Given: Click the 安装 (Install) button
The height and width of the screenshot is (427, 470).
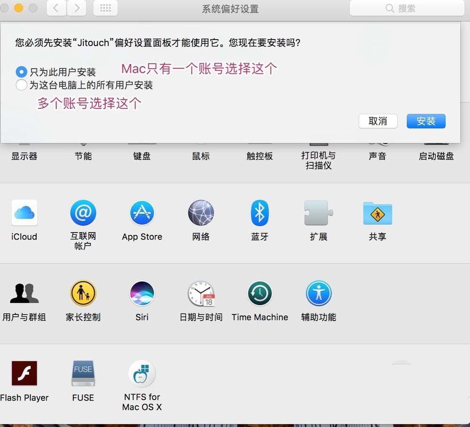Looking at the screenshot, I should pyautogui.click(x=426, y=121).
